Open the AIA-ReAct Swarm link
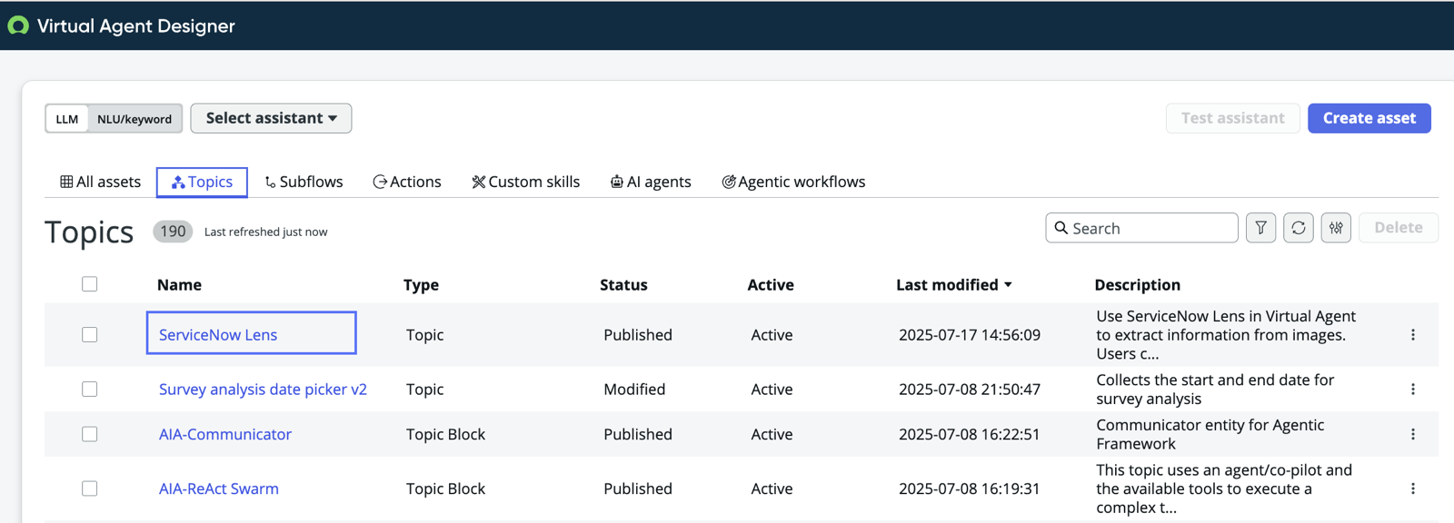This screenshot has width=1454, height=523. [219, 488]
